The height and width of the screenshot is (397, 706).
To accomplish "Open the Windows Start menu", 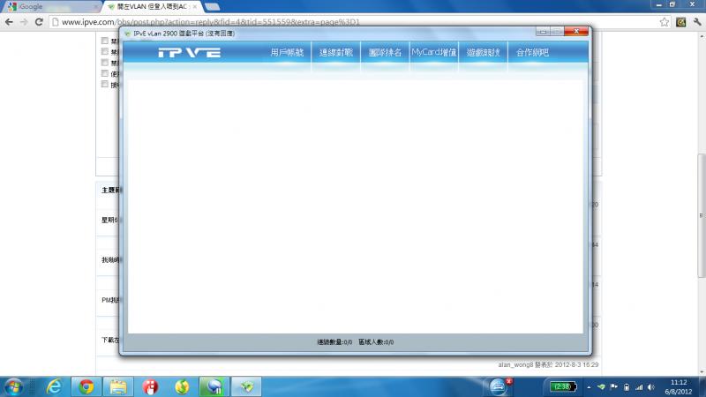I will (13, 386).
